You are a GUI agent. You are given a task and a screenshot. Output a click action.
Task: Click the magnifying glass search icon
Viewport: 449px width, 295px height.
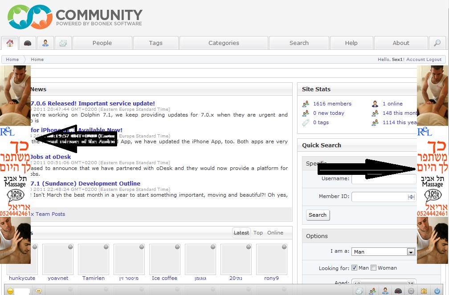pyautogui.click(x=437, y=43)
